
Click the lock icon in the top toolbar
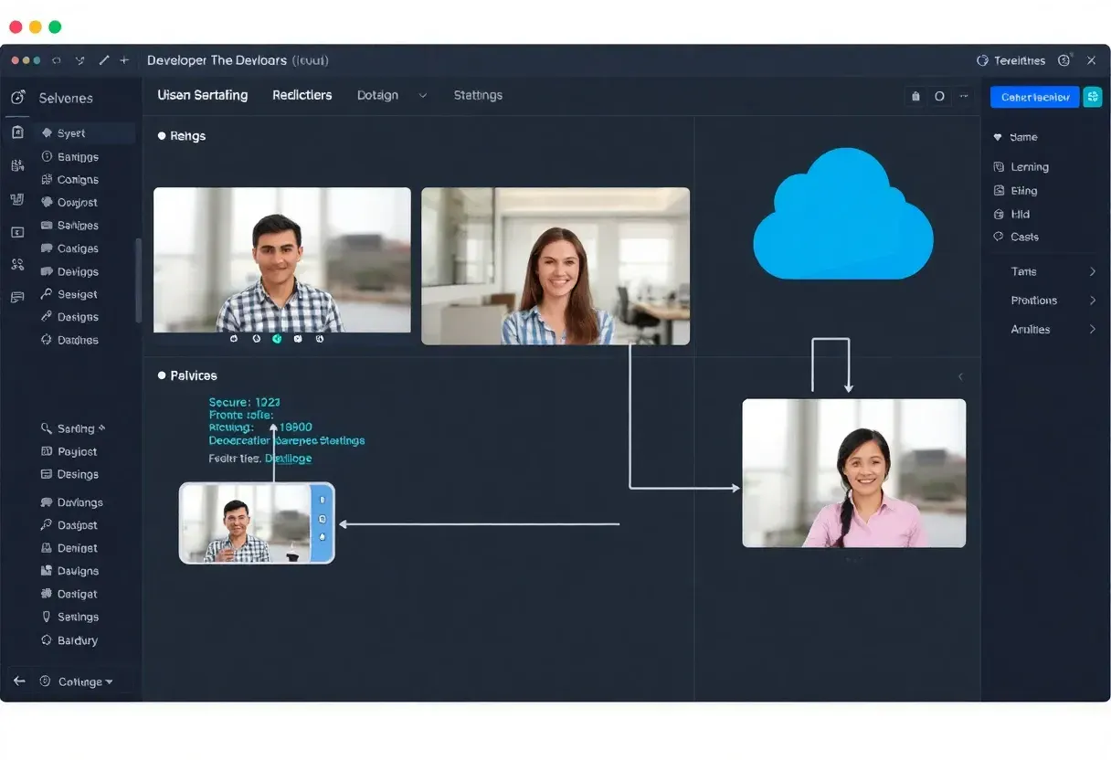915,95
